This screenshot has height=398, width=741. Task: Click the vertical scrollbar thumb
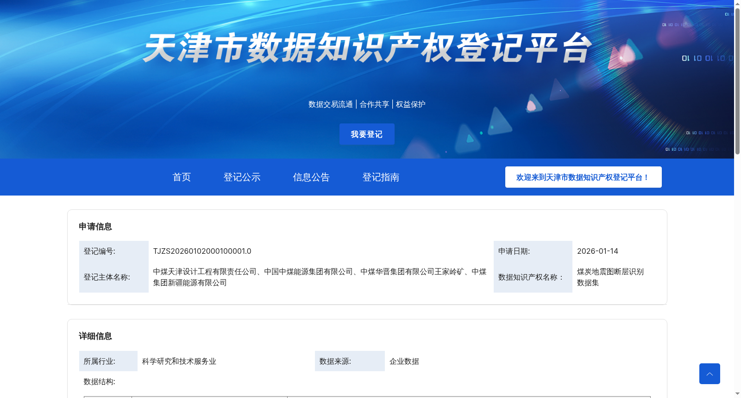[x=737, y=80]
